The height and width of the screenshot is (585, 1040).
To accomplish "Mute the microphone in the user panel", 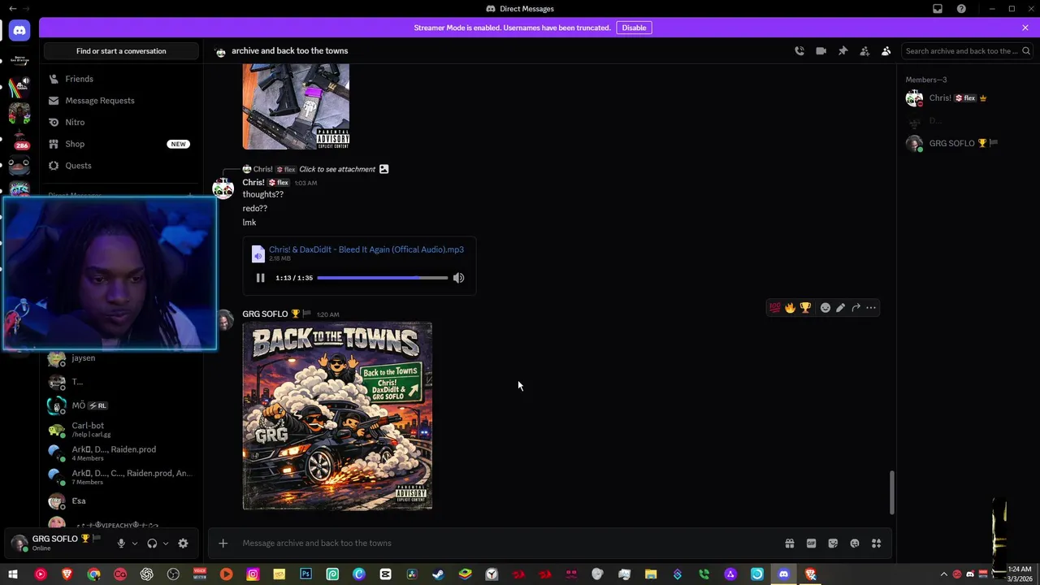I will click(x=121, y=544).
